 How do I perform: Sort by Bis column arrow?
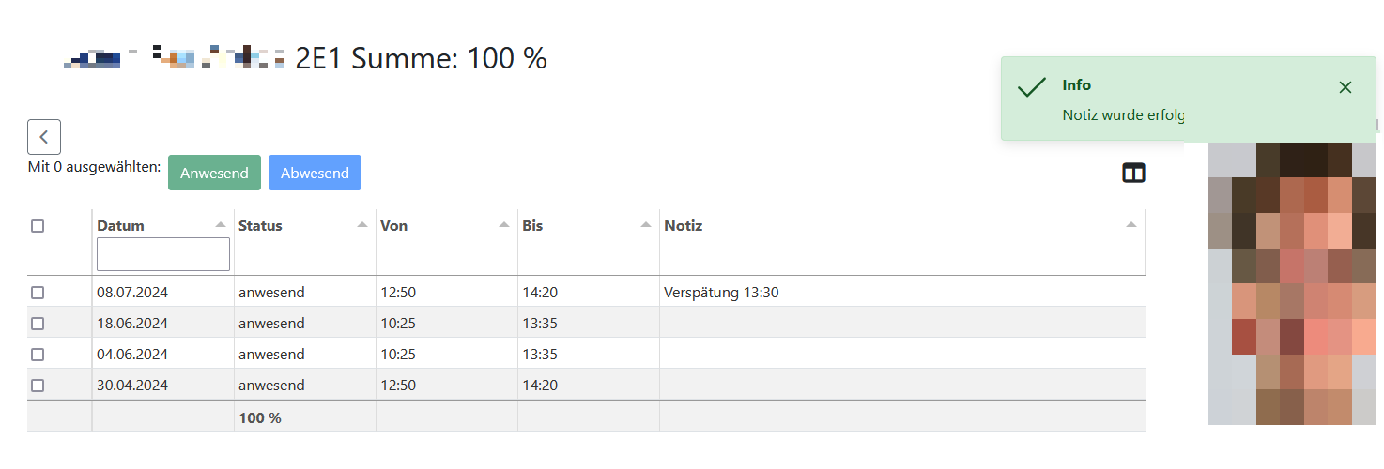646,225
